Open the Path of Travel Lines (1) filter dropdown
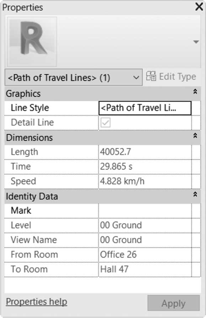This screenshot has height=318, width=206. [73, 77]
